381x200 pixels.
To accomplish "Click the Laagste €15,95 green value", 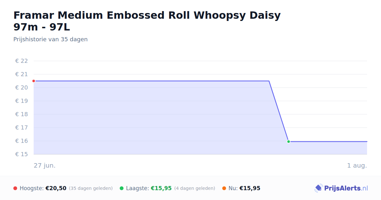I will 161,188.
